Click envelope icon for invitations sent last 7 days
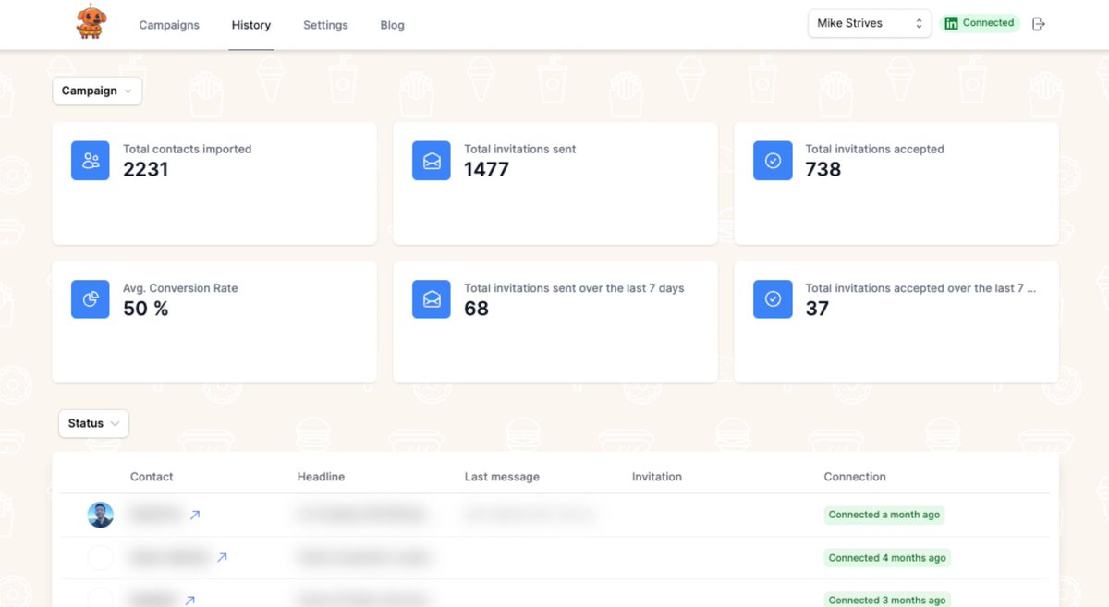The height and width of the screenshot is (607, 1109). tap(432, 299)
